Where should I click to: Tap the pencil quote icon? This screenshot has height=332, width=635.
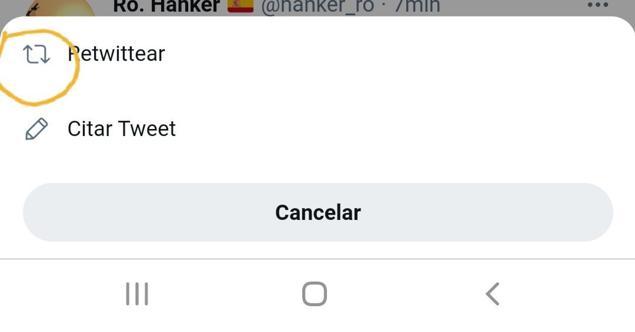pos(36,129)
